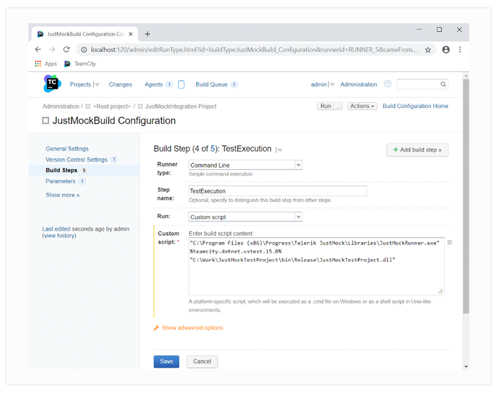Image resolution: width=497 pixels, height=393 pixels.
Task: Click the TeamCity logo icon
Action: 52,84
